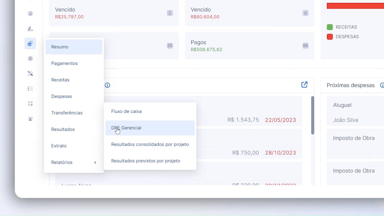Click the count badge 66 on Pagos card
384x216 pixels.
[305, 46]
